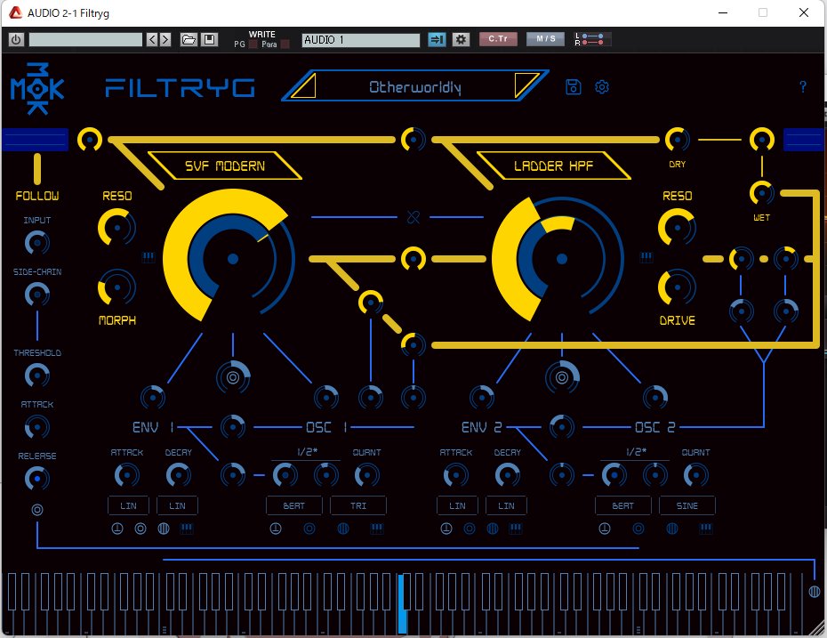The width and height of the screenshot is (827, 638).
Task: Open help question mark icon
Action: [x=803, y=87]
